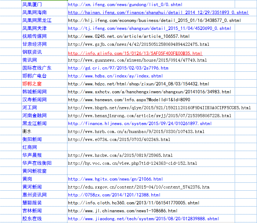
Task: Click the 黄冈新视窗 cell
Action: coord(45,171)
